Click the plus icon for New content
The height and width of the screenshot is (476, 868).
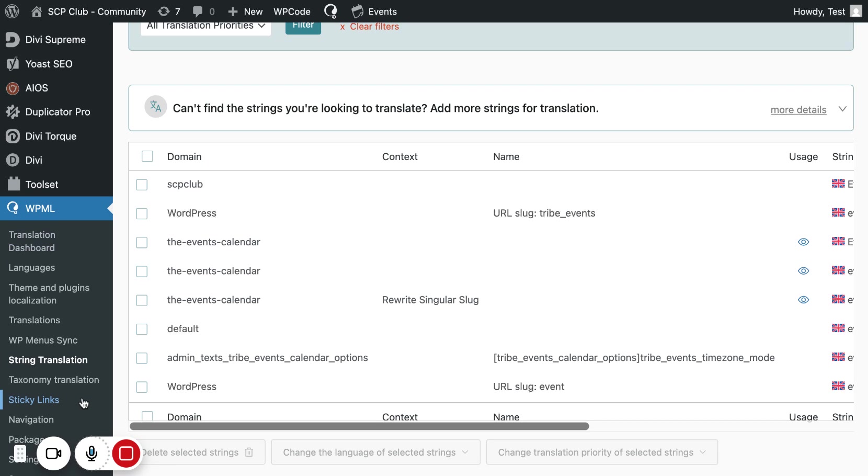[233, 12]
